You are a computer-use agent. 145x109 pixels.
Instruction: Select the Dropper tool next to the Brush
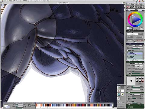(130, 7)
